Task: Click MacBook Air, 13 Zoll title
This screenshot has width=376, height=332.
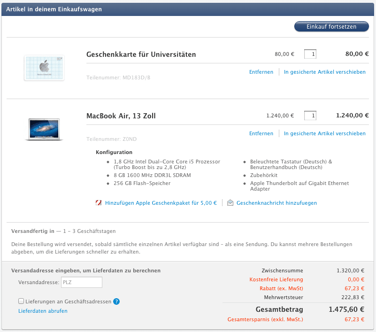Action: tap(121, 116)
